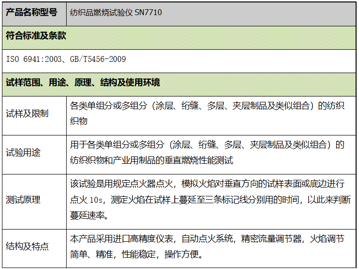Click the "符合标准及条款" green section header

36,36
